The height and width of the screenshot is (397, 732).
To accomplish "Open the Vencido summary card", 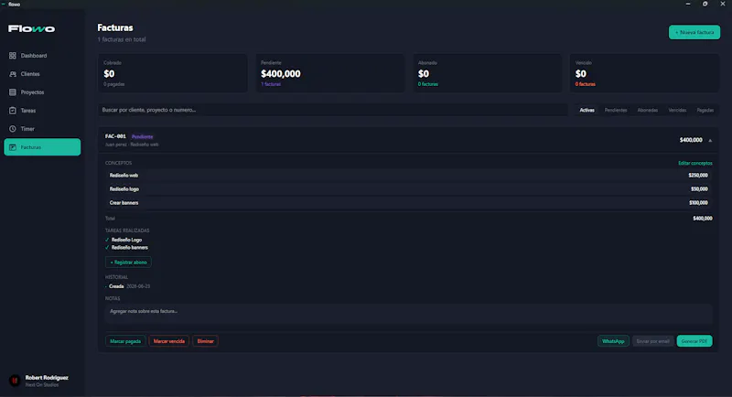I will [644, 73].
